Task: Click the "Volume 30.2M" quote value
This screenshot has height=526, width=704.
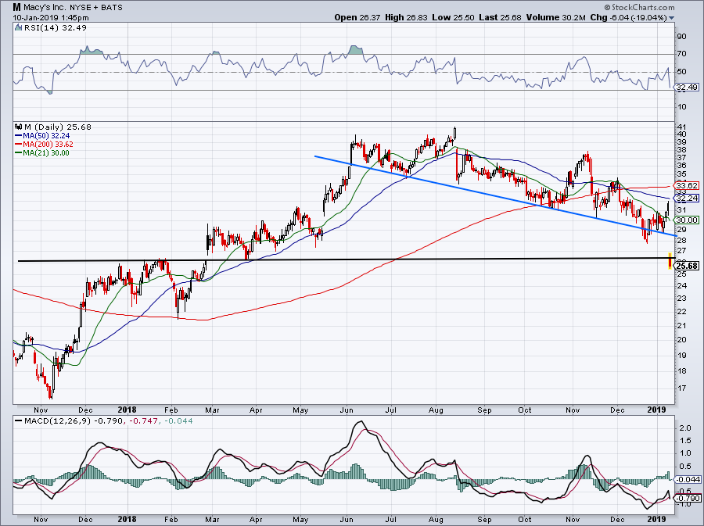Action: pyautogui.click(x=556, y=17)
